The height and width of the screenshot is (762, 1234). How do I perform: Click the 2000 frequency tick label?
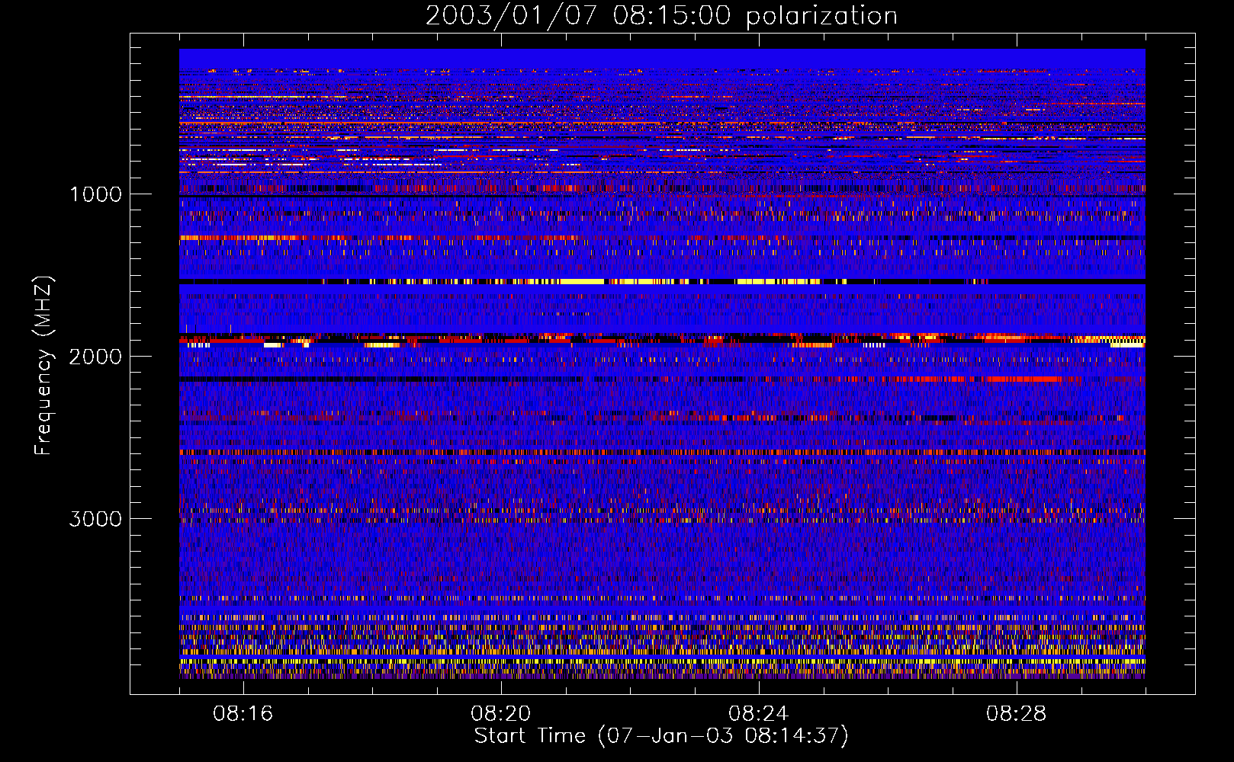(x=95, y=357)
